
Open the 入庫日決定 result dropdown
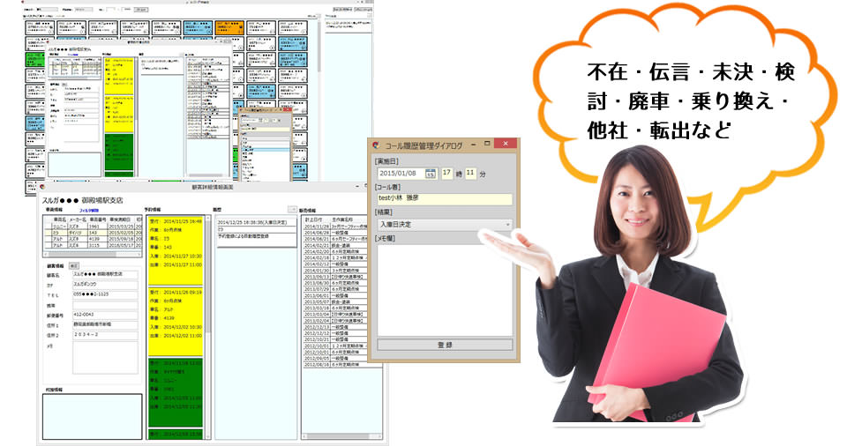pyautogui.click(x=445, y=224)
